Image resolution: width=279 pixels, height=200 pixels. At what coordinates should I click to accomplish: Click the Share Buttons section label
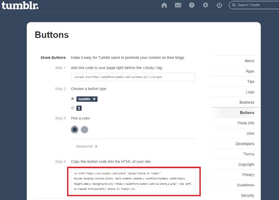53,58
